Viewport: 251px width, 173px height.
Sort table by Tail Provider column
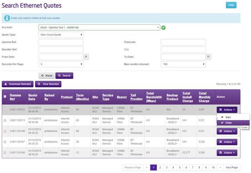[x=137, y=97]
